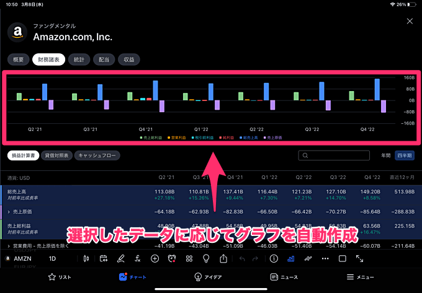Open the fx indicators menu
The image size is (422, 293).
coord(138,259)
